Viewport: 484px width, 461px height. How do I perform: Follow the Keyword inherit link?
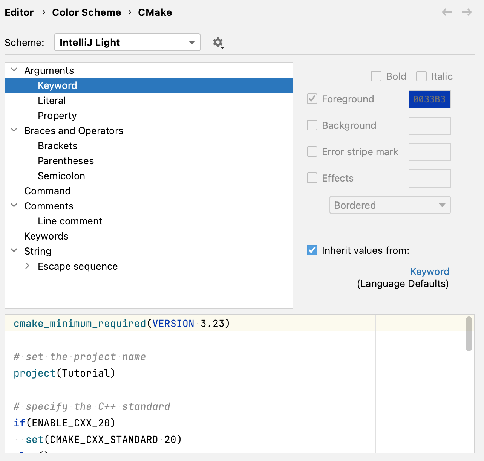(x=430, y=272)
